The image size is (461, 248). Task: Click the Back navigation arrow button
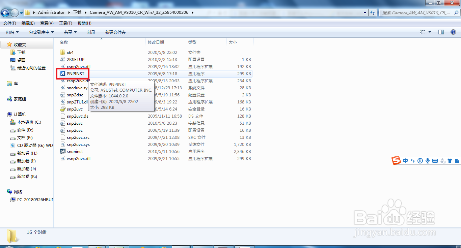(5, 13)
